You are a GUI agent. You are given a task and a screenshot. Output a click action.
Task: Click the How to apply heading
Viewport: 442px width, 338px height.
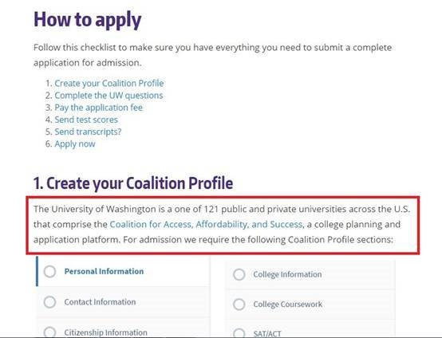(x=88, y=20)
